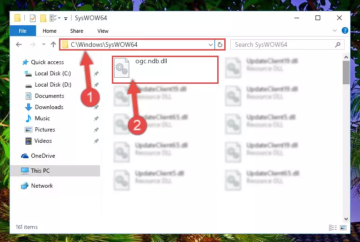Screen dimensions: 360x242
Task: Open the Help question mark icon
Action: click(x=345, y=30)
